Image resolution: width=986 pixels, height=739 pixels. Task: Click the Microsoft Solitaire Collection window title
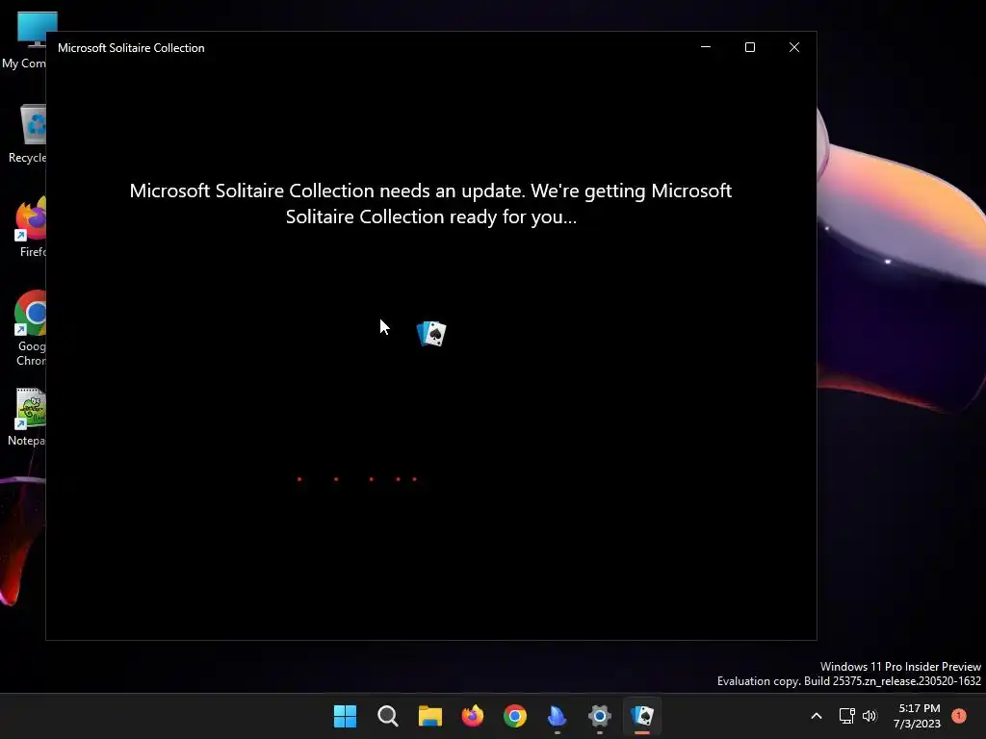point(131,48)
